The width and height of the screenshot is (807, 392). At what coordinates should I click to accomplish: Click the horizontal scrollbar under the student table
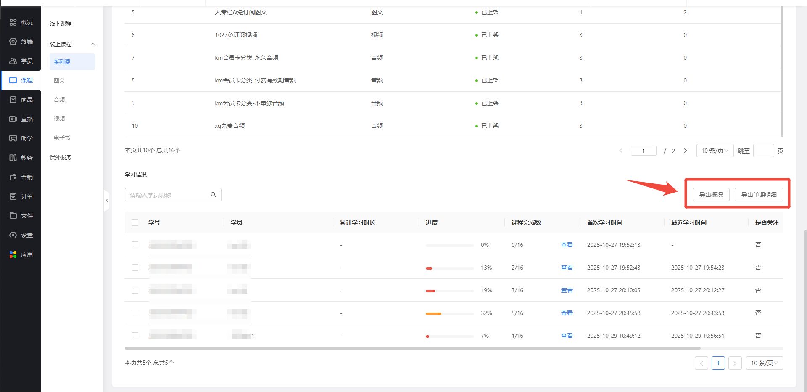point(412,348)
